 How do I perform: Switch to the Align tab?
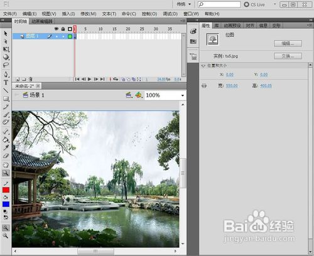pos(250,26)
